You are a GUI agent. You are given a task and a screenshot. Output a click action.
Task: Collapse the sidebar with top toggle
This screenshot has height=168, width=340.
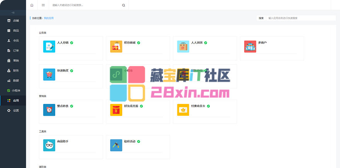[13, 13]
